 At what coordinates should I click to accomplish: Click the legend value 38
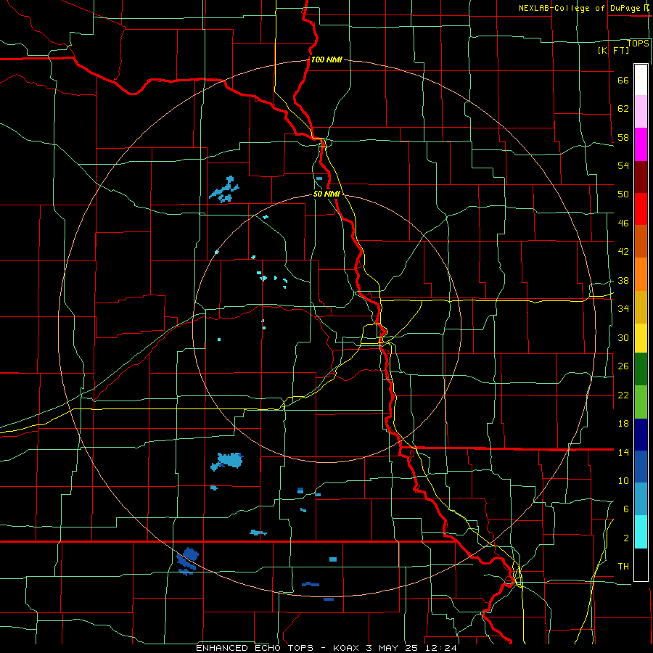(623, 280)
